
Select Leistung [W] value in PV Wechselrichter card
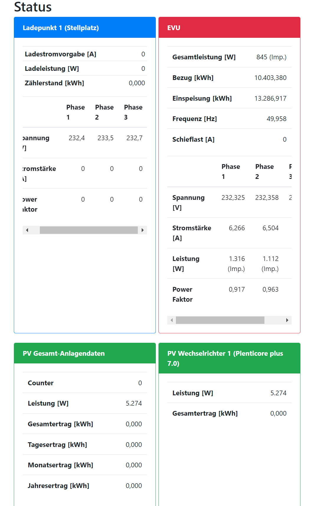(x=278, y=393)
